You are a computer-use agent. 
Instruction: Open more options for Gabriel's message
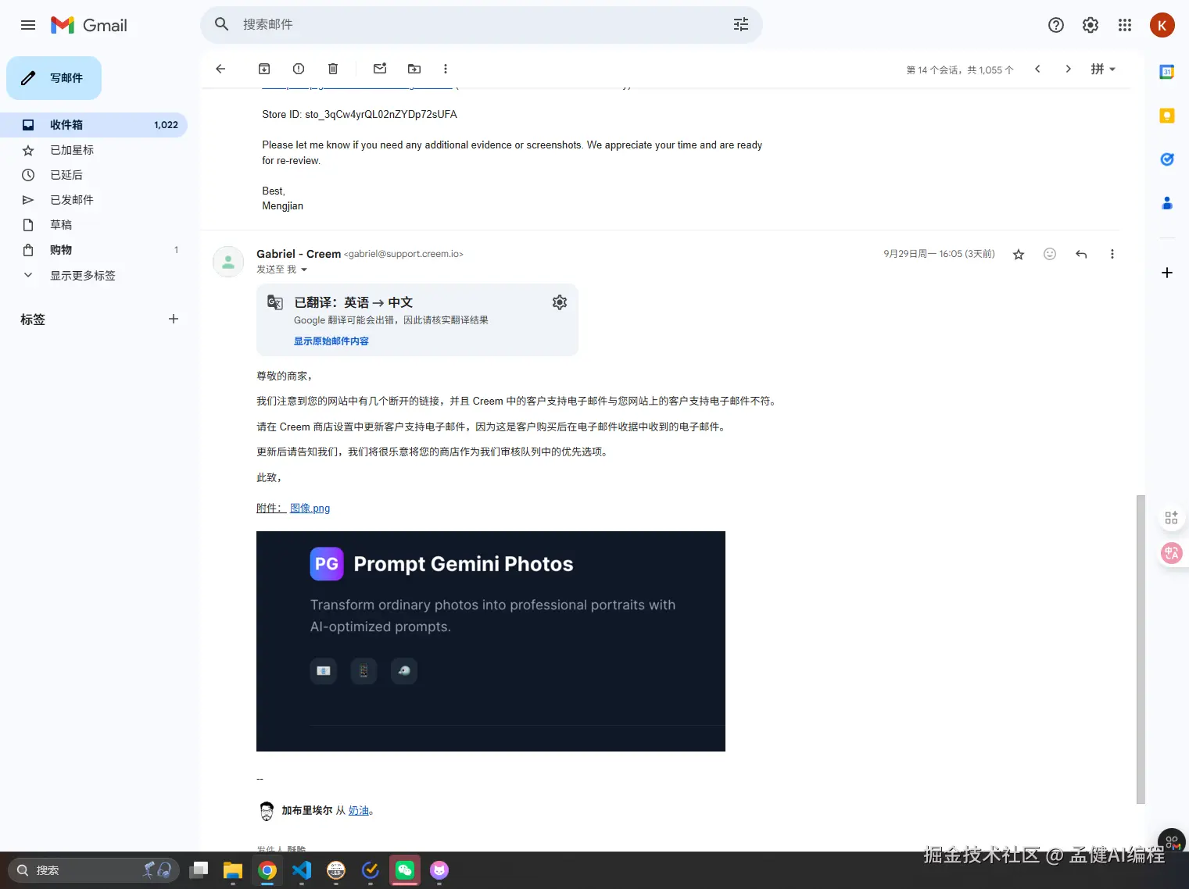click(x=1112, y=254)
